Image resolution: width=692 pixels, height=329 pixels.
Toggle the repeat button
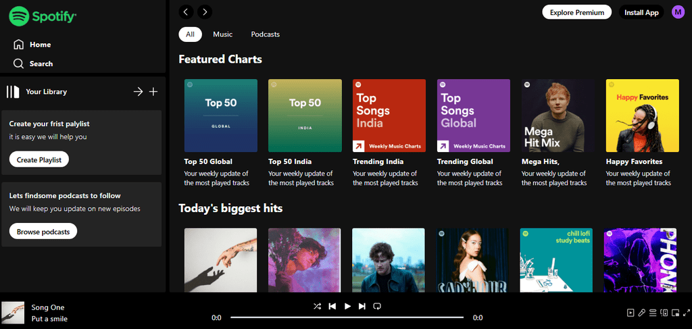pyautogui.click(x=377, y=306)
